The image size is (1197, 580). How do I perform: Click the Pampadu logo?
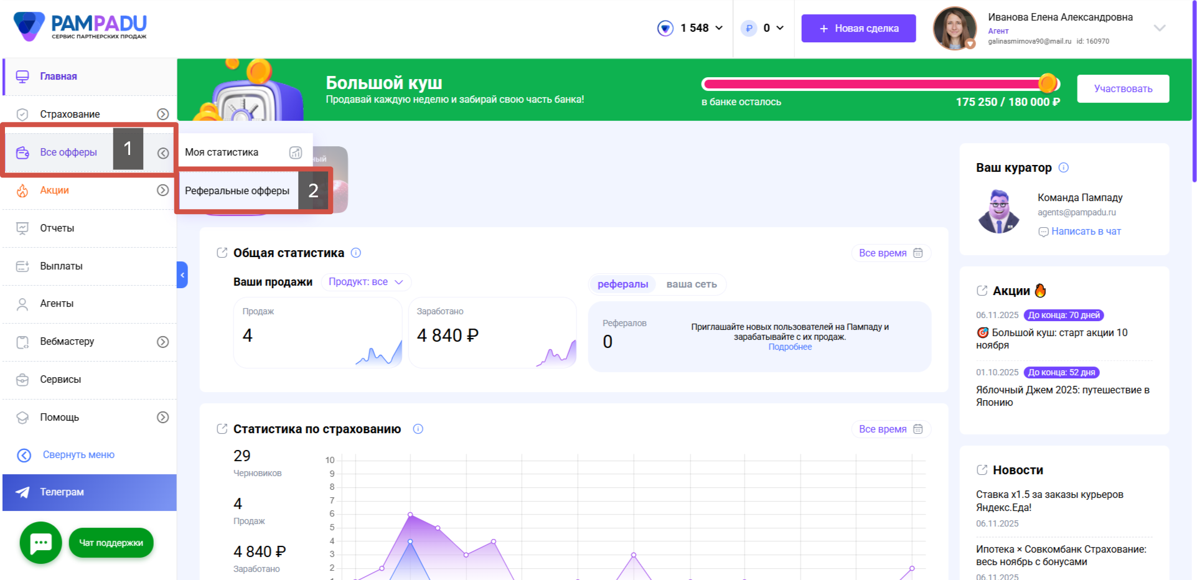(x=80, y=27)
